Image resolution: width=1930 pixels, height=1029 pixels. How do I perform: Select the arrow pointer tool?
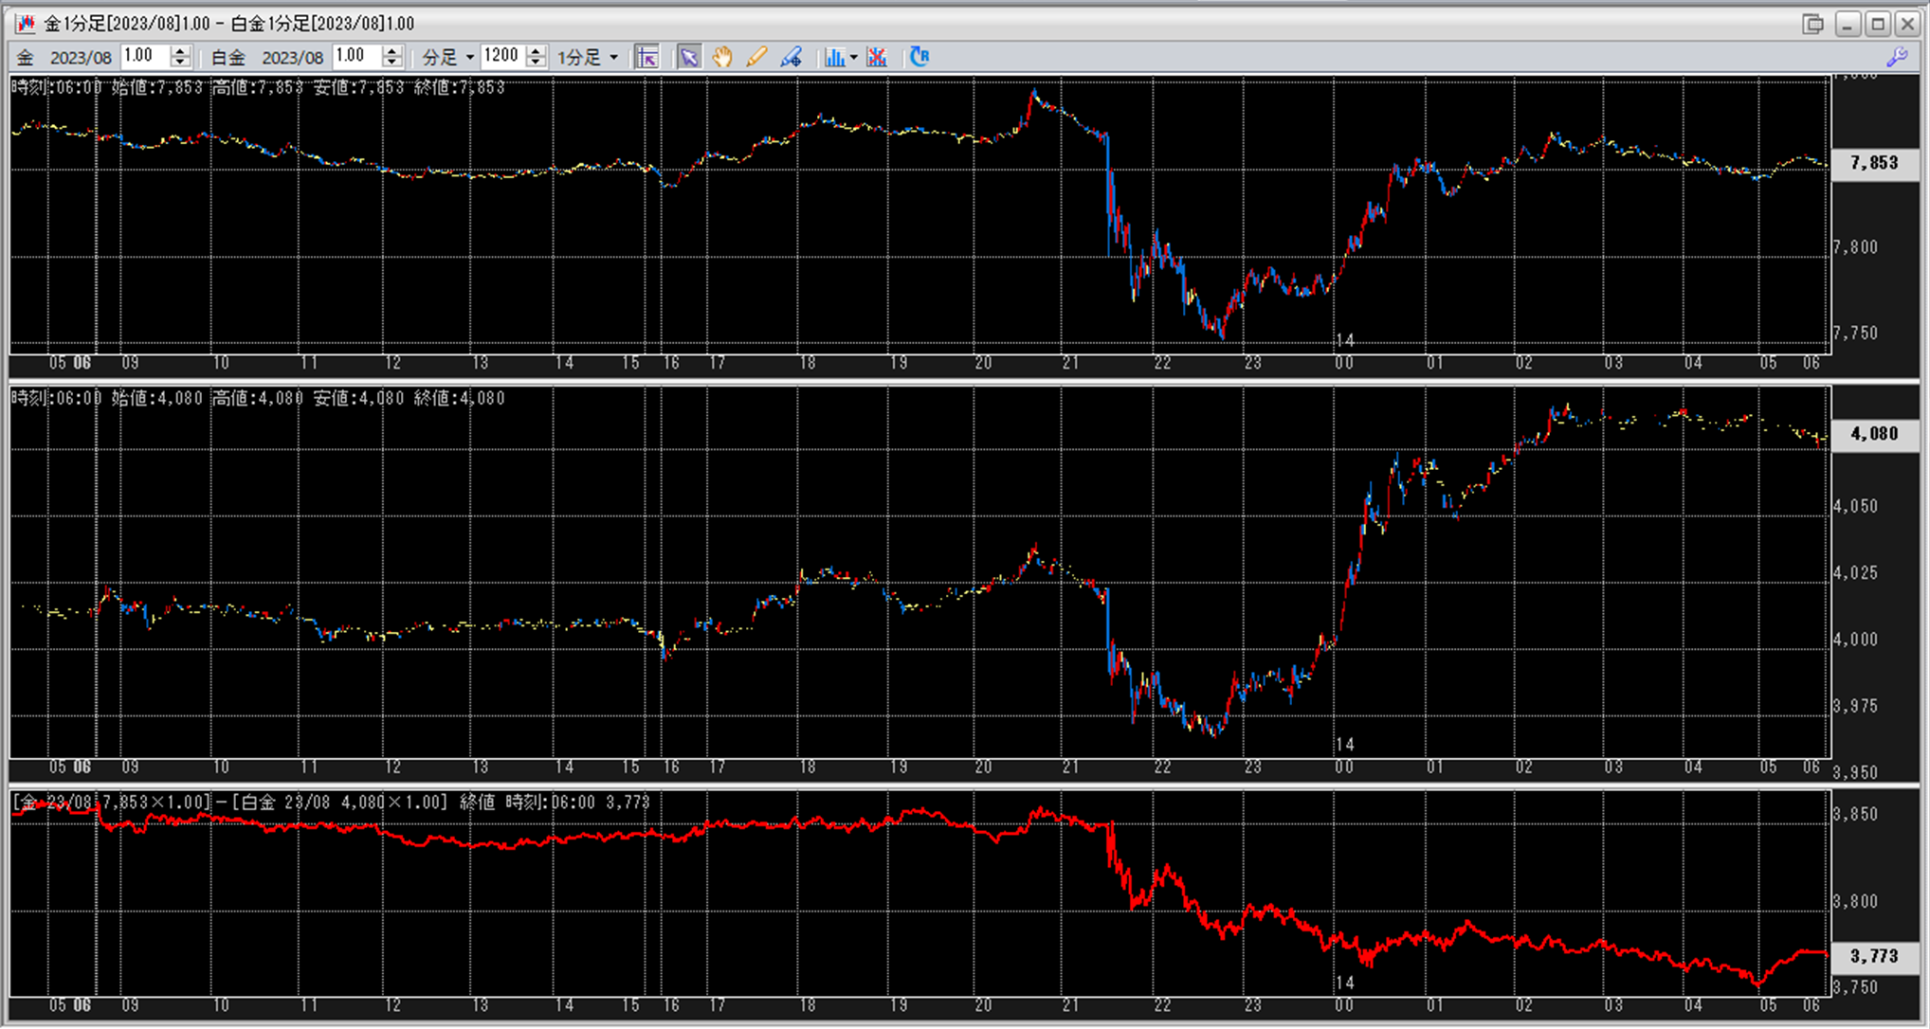point(689,57)
